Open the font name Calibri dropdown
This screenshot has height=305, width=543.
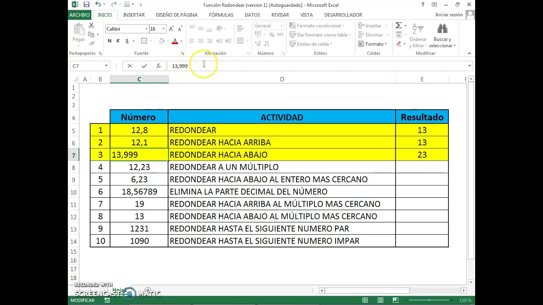(x=146, y=29)
